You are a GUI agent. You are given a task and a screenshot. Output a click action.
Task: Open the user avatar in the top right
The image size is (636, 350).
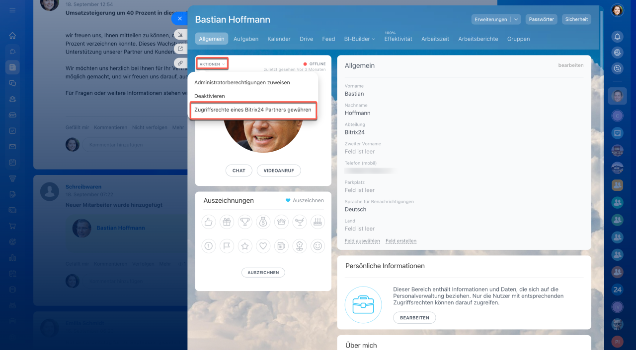(617, 10)
